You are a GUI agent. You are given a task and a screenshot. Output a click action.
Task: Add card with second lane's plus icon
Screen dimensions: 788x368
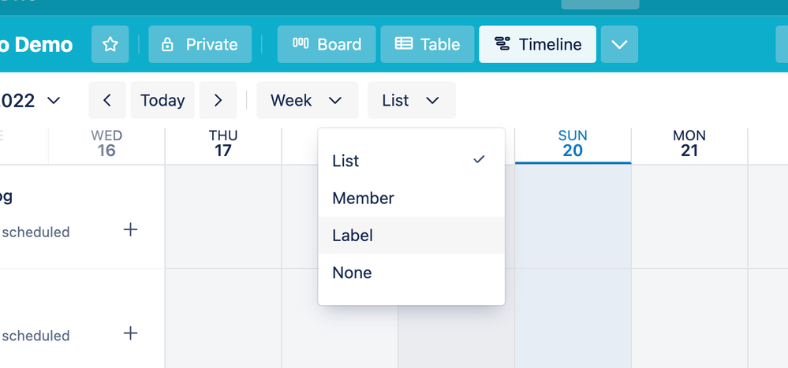[x=131, y=333]
